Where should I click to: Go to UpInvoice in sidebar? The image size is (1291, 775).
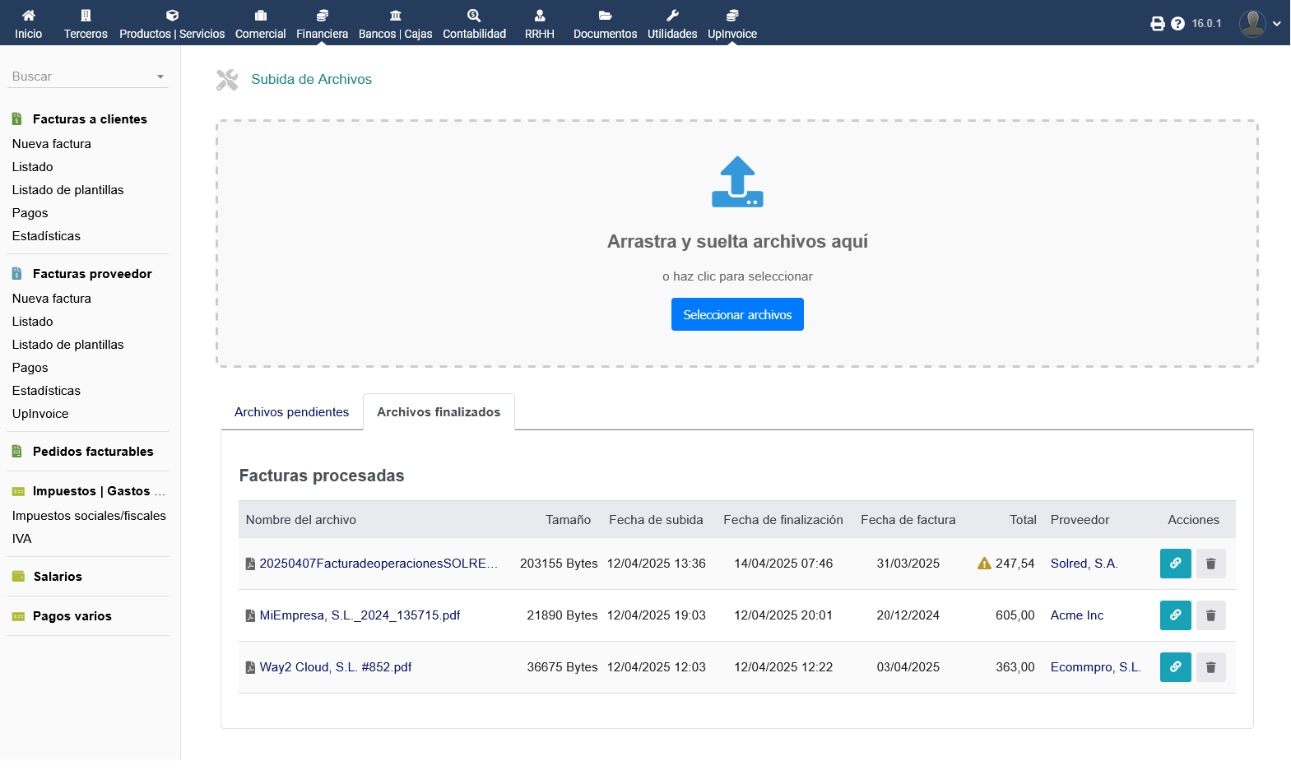pos(40,414)
